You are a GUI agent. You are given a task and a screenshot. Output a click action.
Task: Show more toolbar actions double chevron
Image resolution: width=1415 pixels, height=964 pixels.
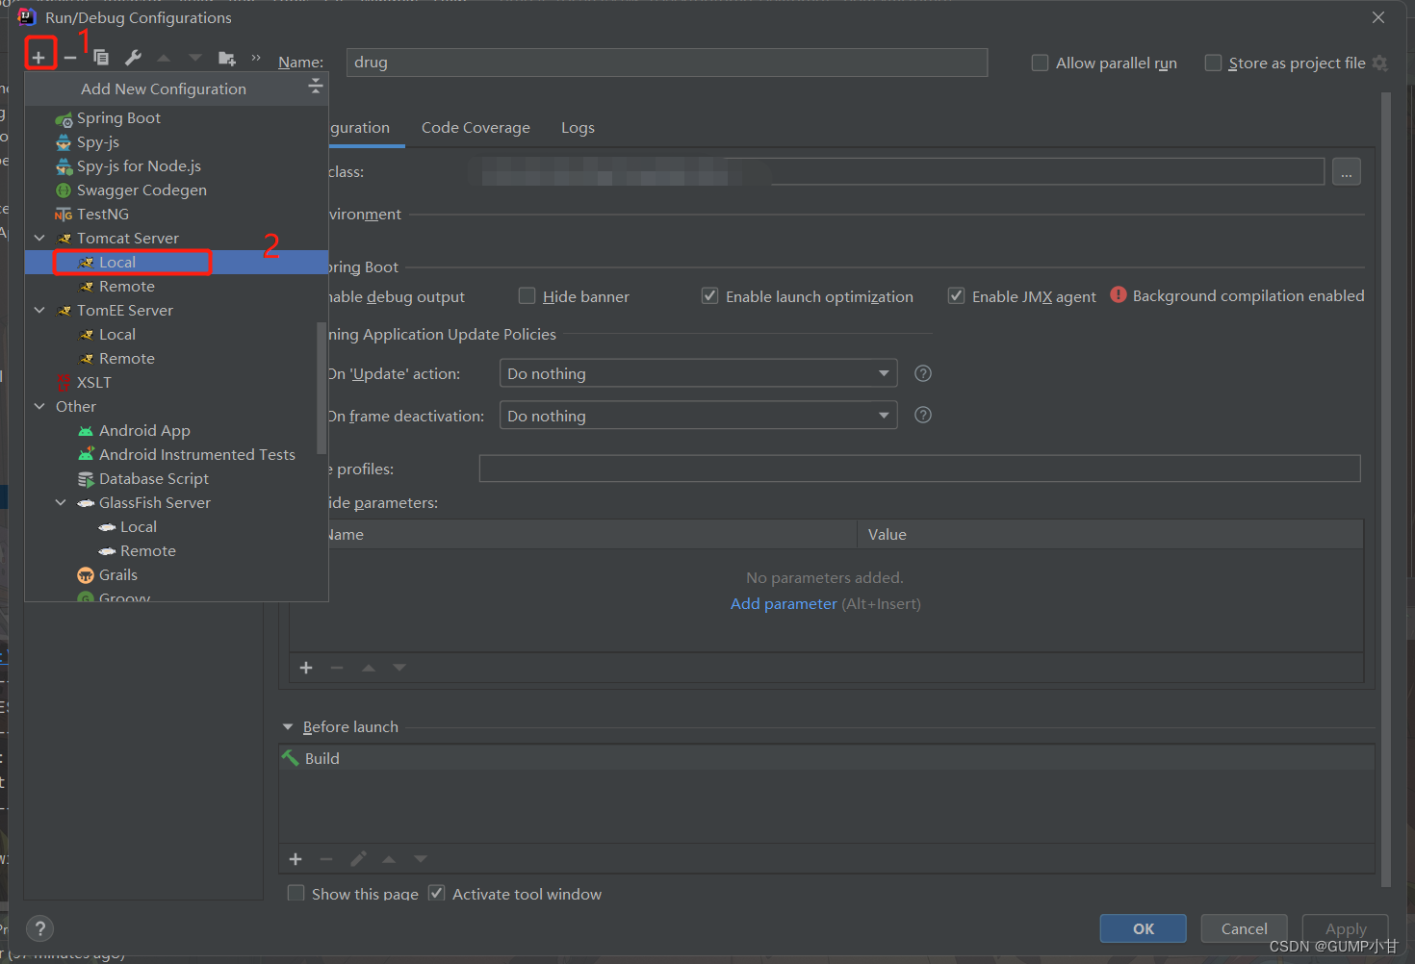tap(256, 58)
